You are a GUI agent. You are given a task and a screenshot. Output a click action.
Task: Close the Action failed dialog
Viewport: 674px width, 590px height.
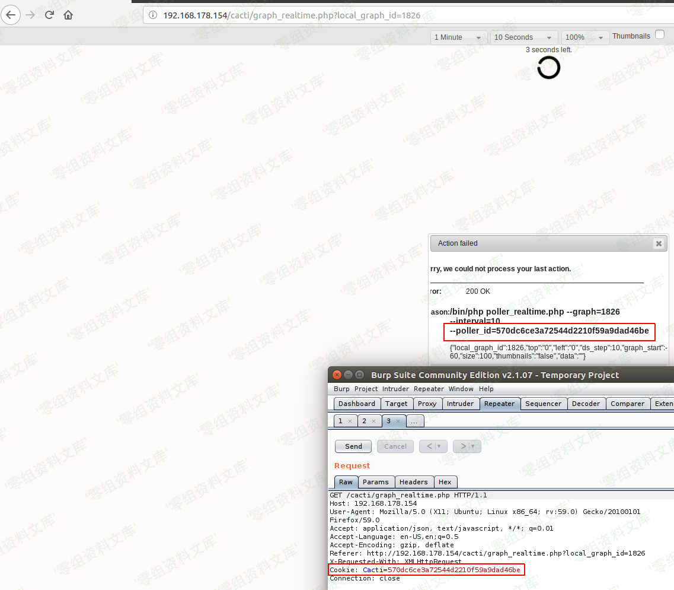(x=658, y=243)
